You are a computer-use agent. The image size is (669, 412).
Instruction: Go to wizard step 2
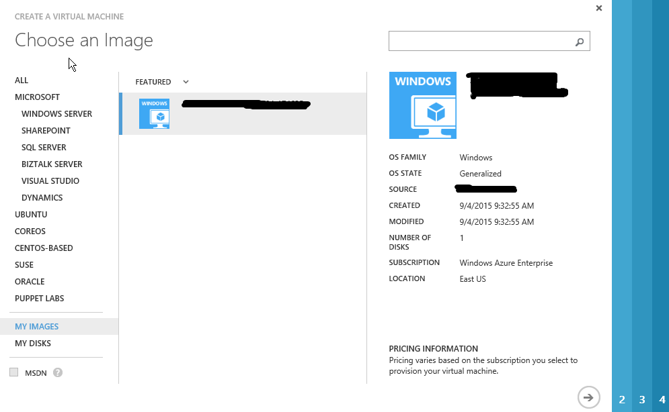(622, 399)
